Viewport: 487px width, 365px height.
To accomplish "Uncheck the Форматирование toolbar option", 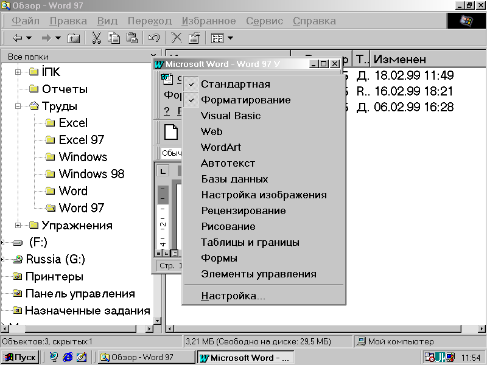I will tap(264, 100).
